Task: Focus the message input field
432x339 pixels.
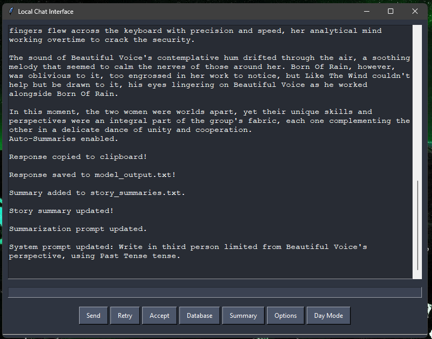Action: click(214, 292)
